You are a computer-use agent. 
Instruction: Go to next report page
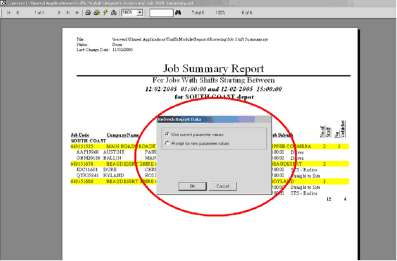tap(60, 12)
